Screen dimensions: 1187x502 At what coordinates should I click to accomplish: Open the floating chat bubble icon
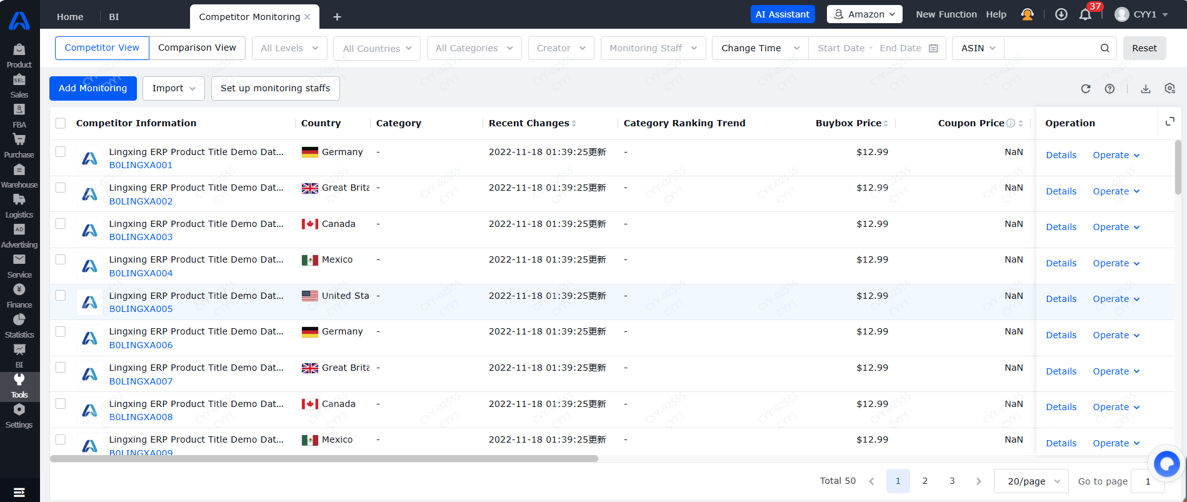click(x=1167, y=464)
